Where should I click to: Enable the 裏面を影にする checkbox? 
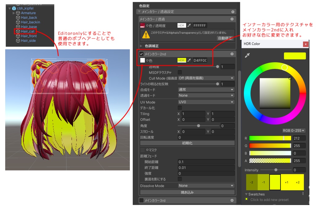pos(180,179)
